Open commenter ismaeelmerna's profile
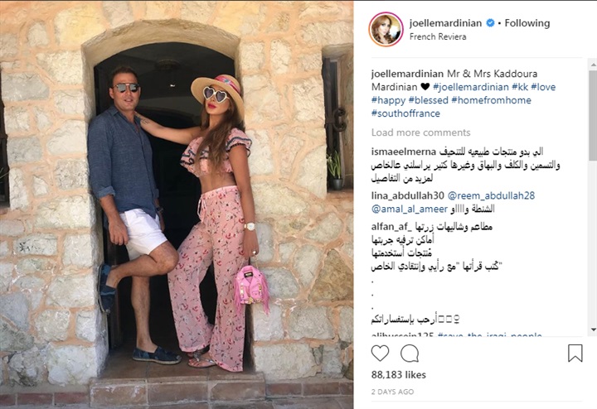Screen dimensions: 597x409 coord(404,152)
